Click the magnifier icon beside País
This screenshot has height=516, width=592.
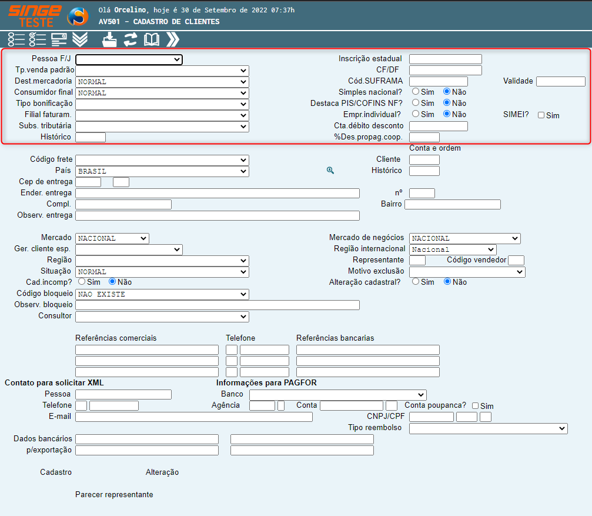click(x=330, y=171)
